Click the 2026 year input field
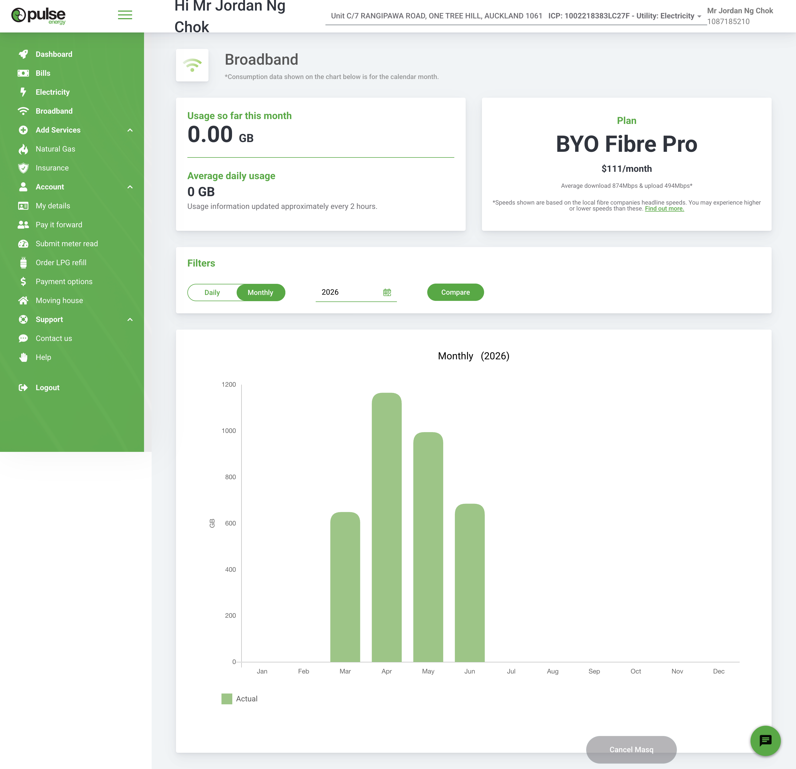Image resolution: width=796 pixels, height=769 pixels. [356, 292]
